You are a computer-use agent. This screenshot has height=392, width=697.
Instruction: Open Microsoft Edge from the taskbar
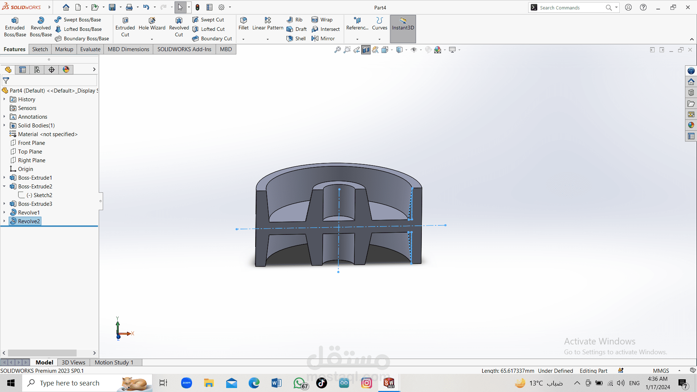(254, 383)
